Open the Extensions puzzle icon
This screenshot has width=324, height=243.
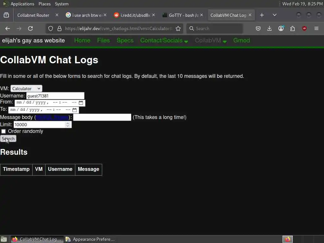(293, 28)
